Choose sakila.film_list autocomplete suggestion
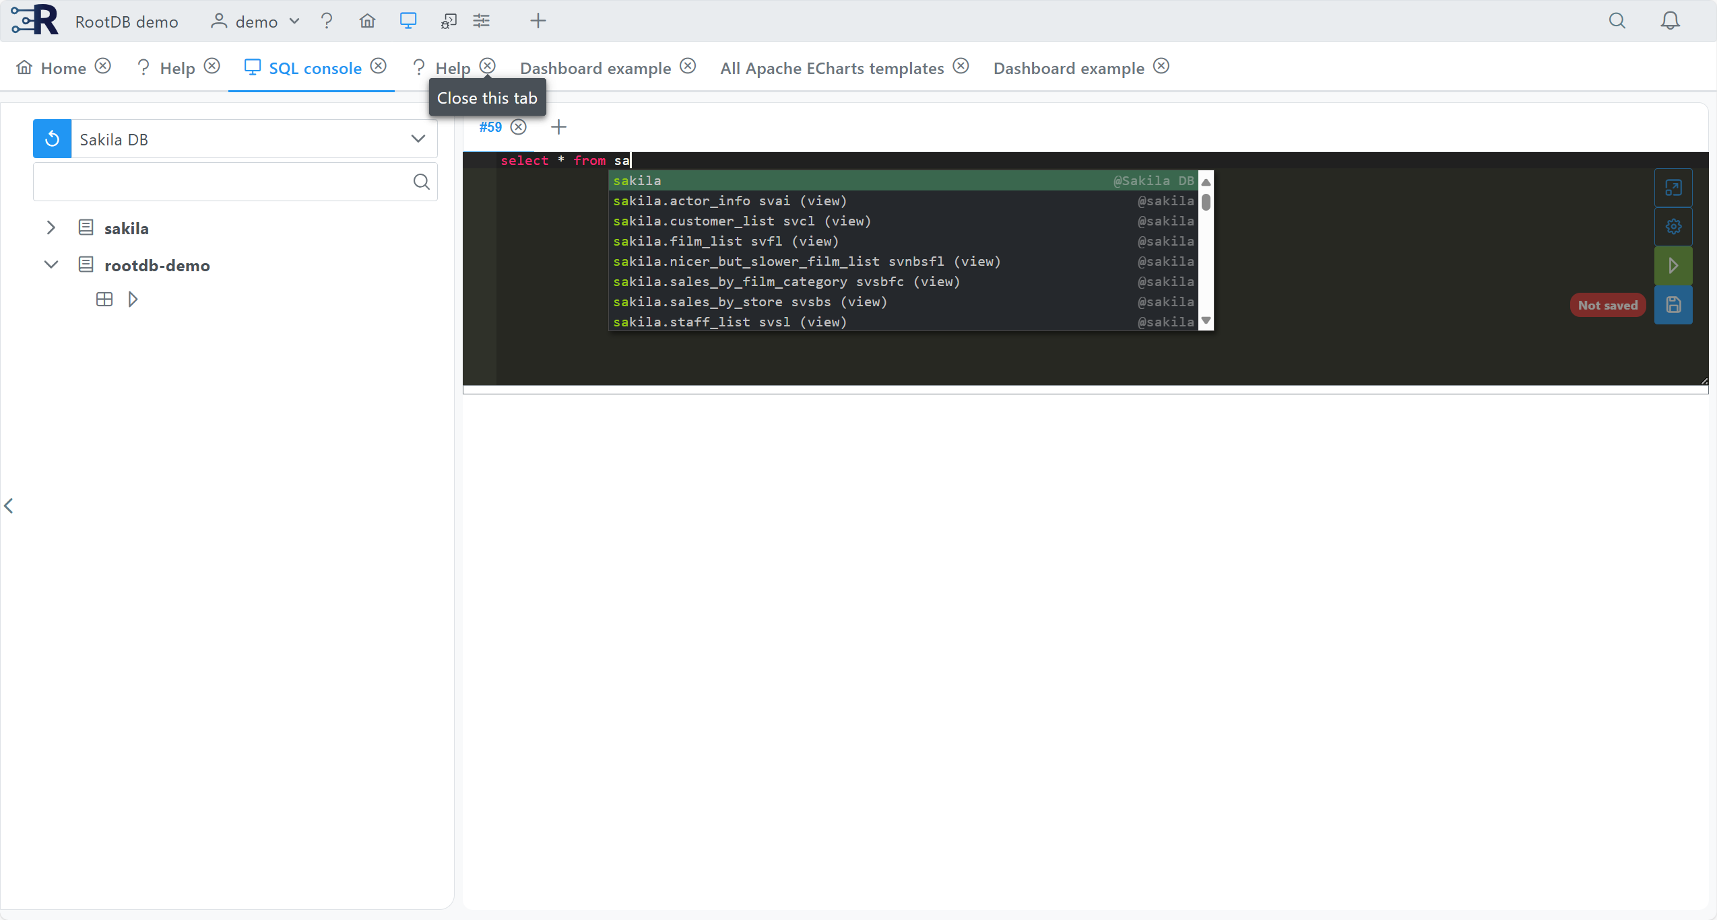1717x920 pixels. [x=903, y=241]
